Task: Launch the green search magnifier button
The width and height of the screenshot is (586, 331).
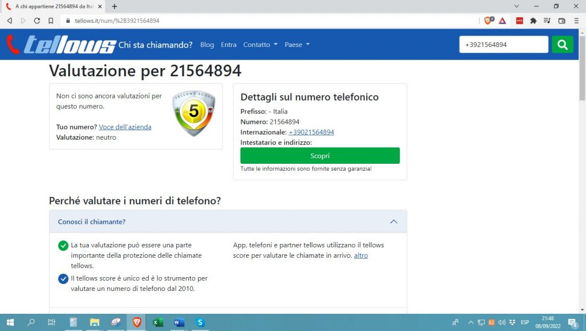Action: (x=562, y=44)
